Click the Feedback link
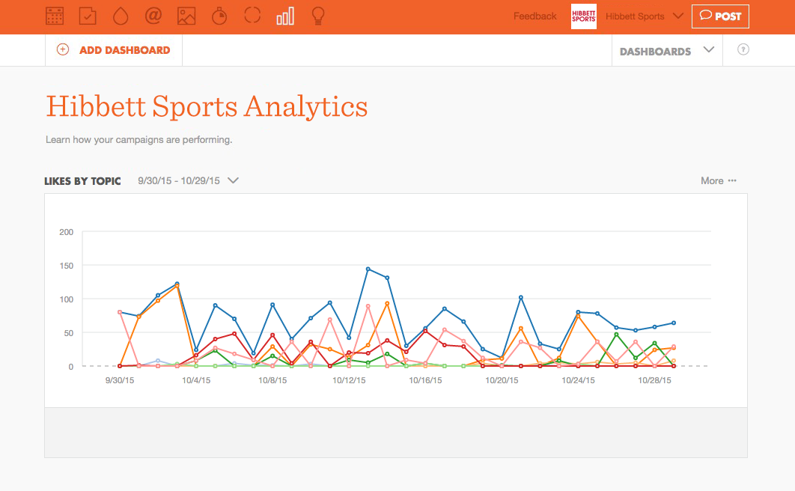 click(535, 16)
